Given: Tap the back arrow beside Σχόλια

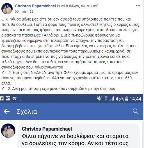Looking at the screenshot, I should 7,111.
